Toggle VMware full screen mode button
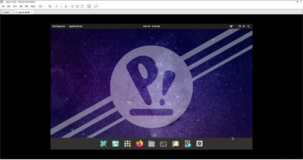 pyautogui.click(x=82, y=6)
